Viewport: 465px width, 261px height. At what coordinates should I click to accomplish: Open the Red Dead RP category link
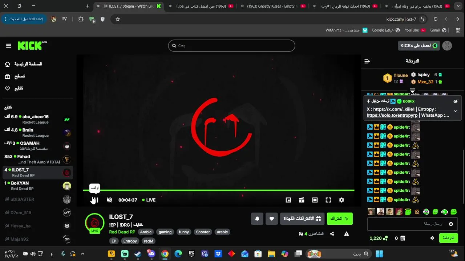(122, 232)
